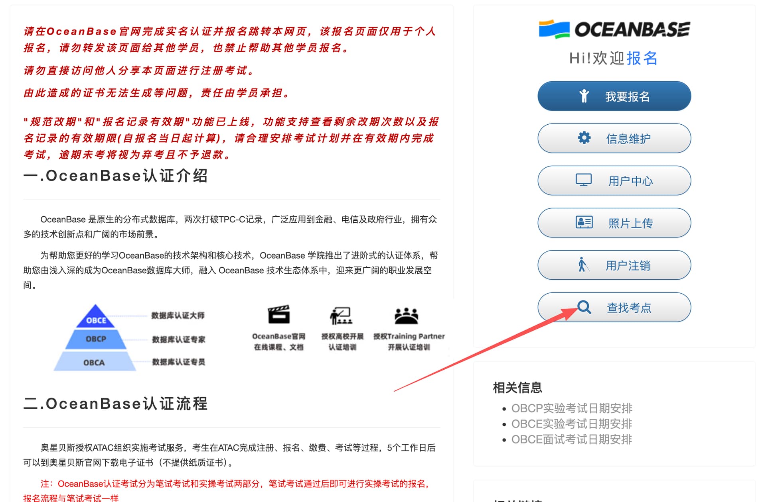766x502 pixels.
Task: Open the OBCP实验考试日期安排 link
Action: click(x=571, y=408)
